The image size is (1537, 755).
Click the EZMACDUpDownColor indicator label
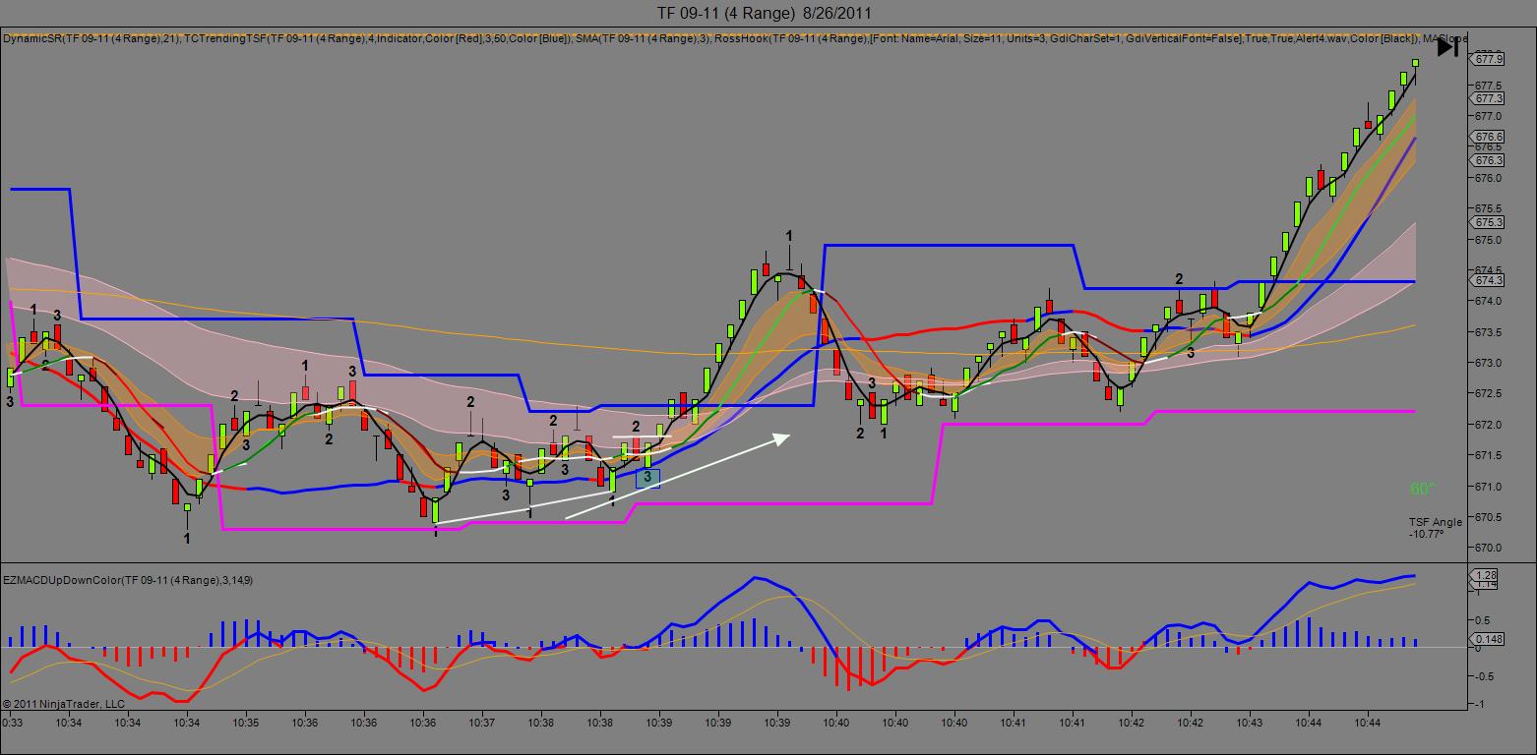128,580
